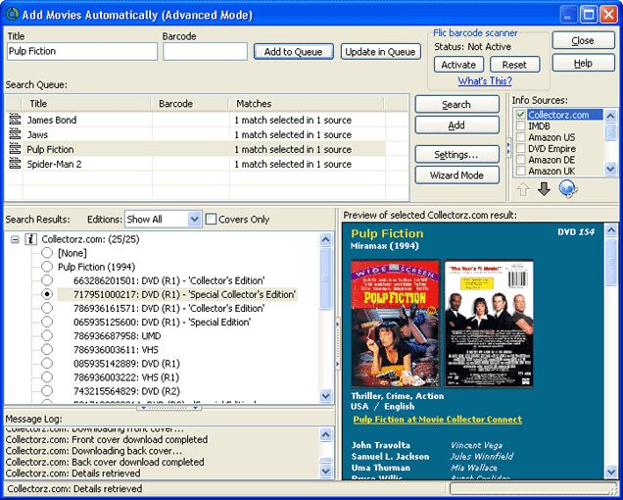Click the Jaws row queue icon

pos(15,135)
